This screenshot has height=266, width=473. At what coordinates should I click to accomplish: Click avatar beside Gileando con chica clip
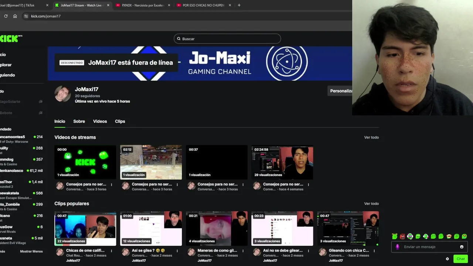pos(323,252)
